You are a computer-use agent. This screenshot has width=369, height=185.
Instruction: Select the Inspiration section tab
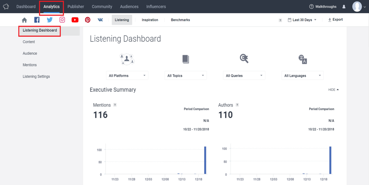[150, 20]
